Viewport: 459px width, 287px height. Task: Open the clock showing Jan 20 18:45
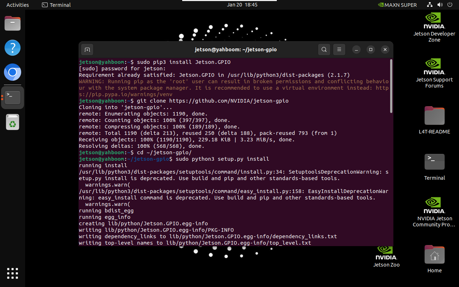(x=242, y=5)
